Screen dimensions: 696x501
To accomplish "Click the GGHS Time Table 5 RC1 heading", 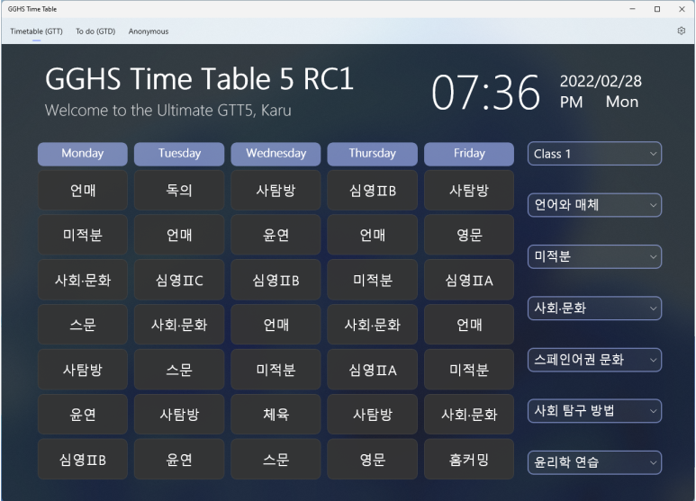I will coord(199,79).
